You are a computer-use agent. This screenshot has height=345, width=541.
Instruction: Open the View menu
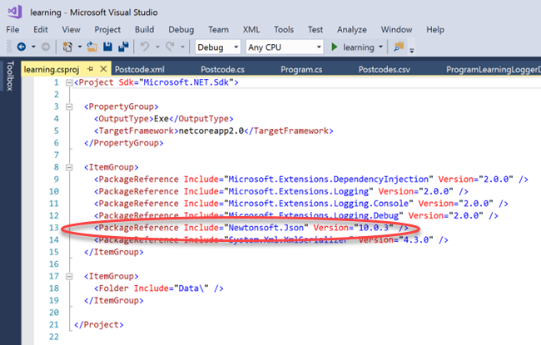(71, 30)
